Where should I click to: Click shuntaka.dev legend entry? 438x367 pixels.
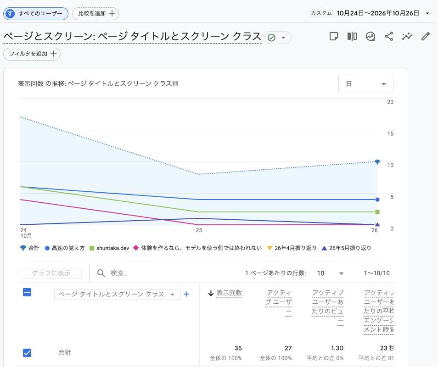coord(109,248)
